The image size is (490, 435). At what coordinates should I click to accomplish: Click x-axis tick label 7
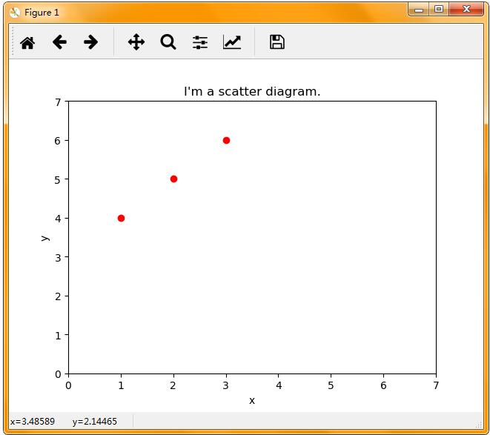tap(436, 385)
